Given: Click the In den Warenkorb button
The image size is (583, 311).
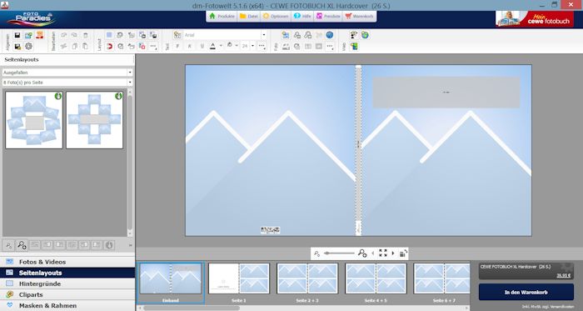Looking at the screenshot, I should (526, 292).
